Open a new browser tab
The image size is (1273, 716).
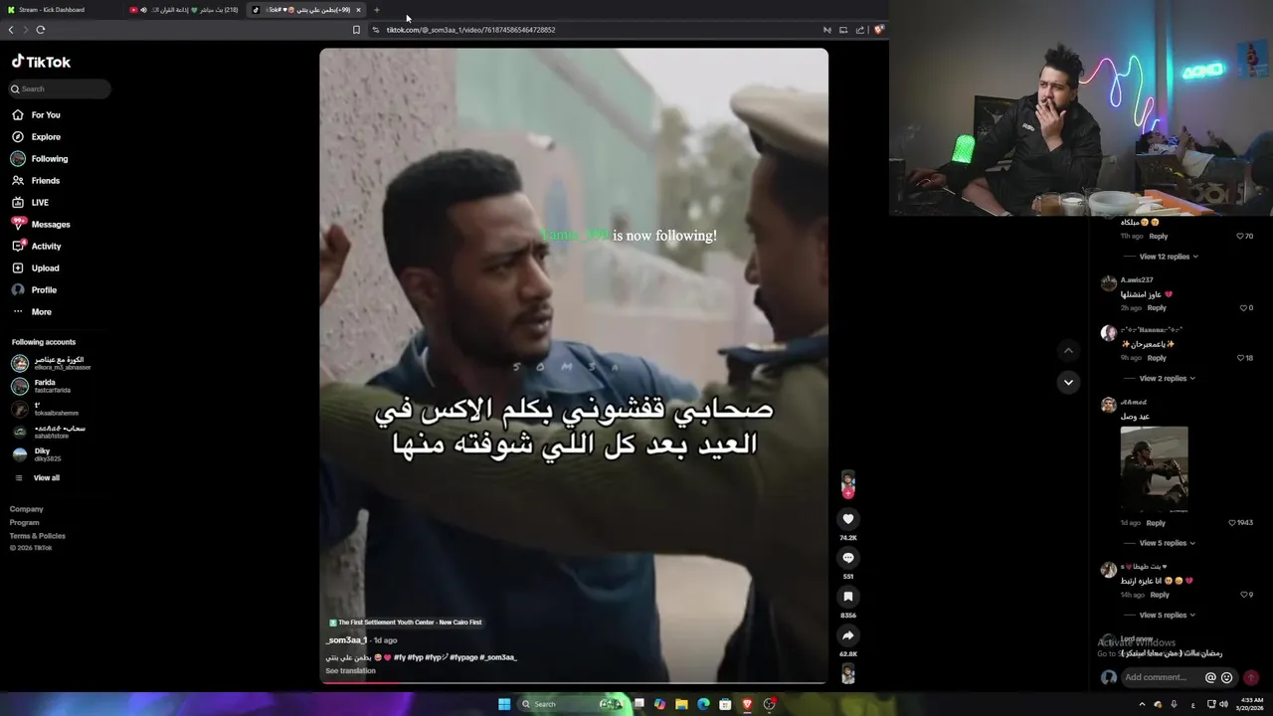pos(377,10)
